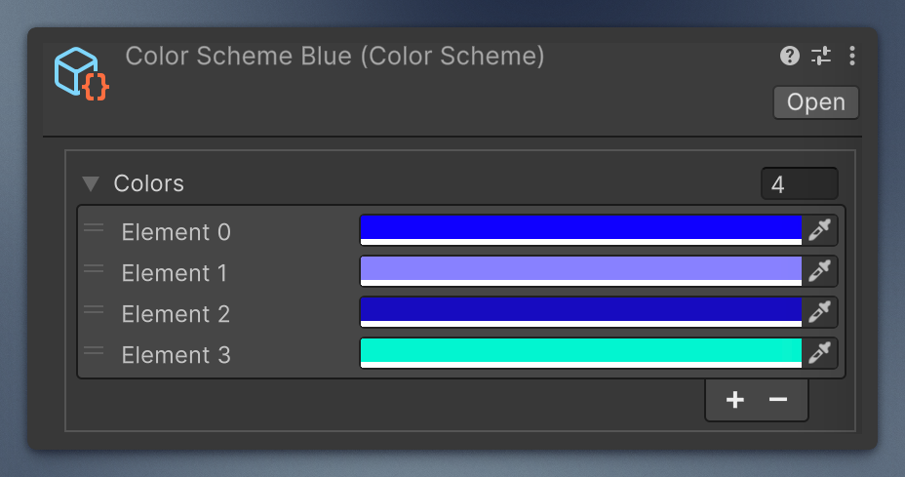Grab the Element 1 reorder handle

pyautogui.click(x=94, y=269)
